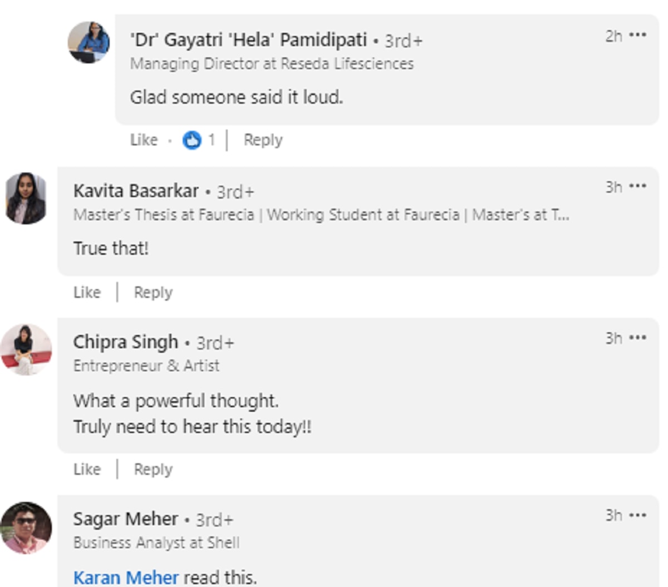Open Kavita Basarkar's profile photo
Screen dimensions: 668x587
click(26, 198)
